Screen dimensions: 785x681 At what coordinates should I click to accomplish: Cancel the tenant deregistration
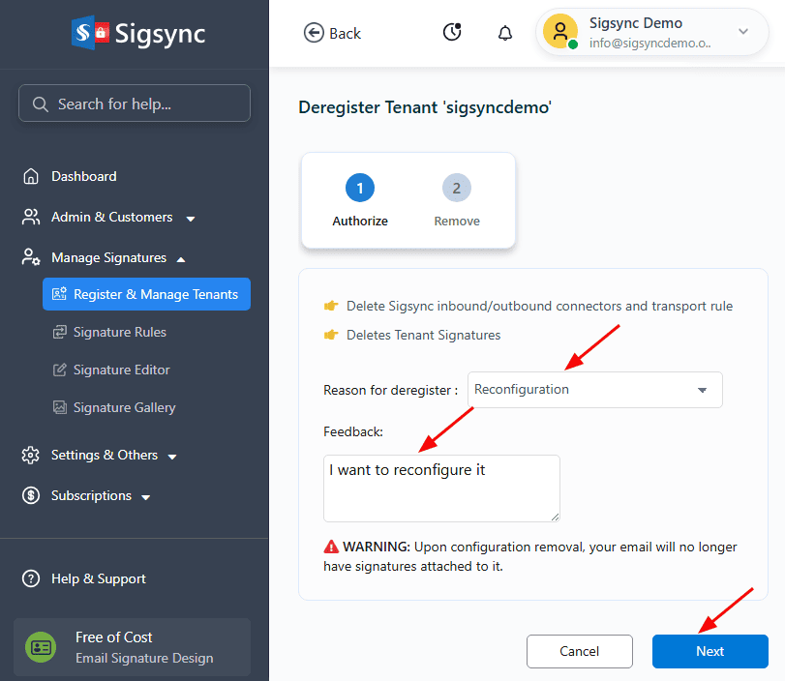tap(579, 651)
